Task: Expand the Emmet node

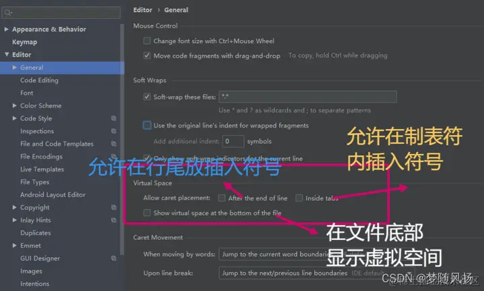Action: 14,245
